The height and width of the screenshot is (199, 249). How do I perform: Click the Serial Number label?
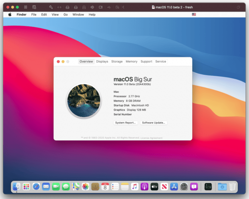123,114
